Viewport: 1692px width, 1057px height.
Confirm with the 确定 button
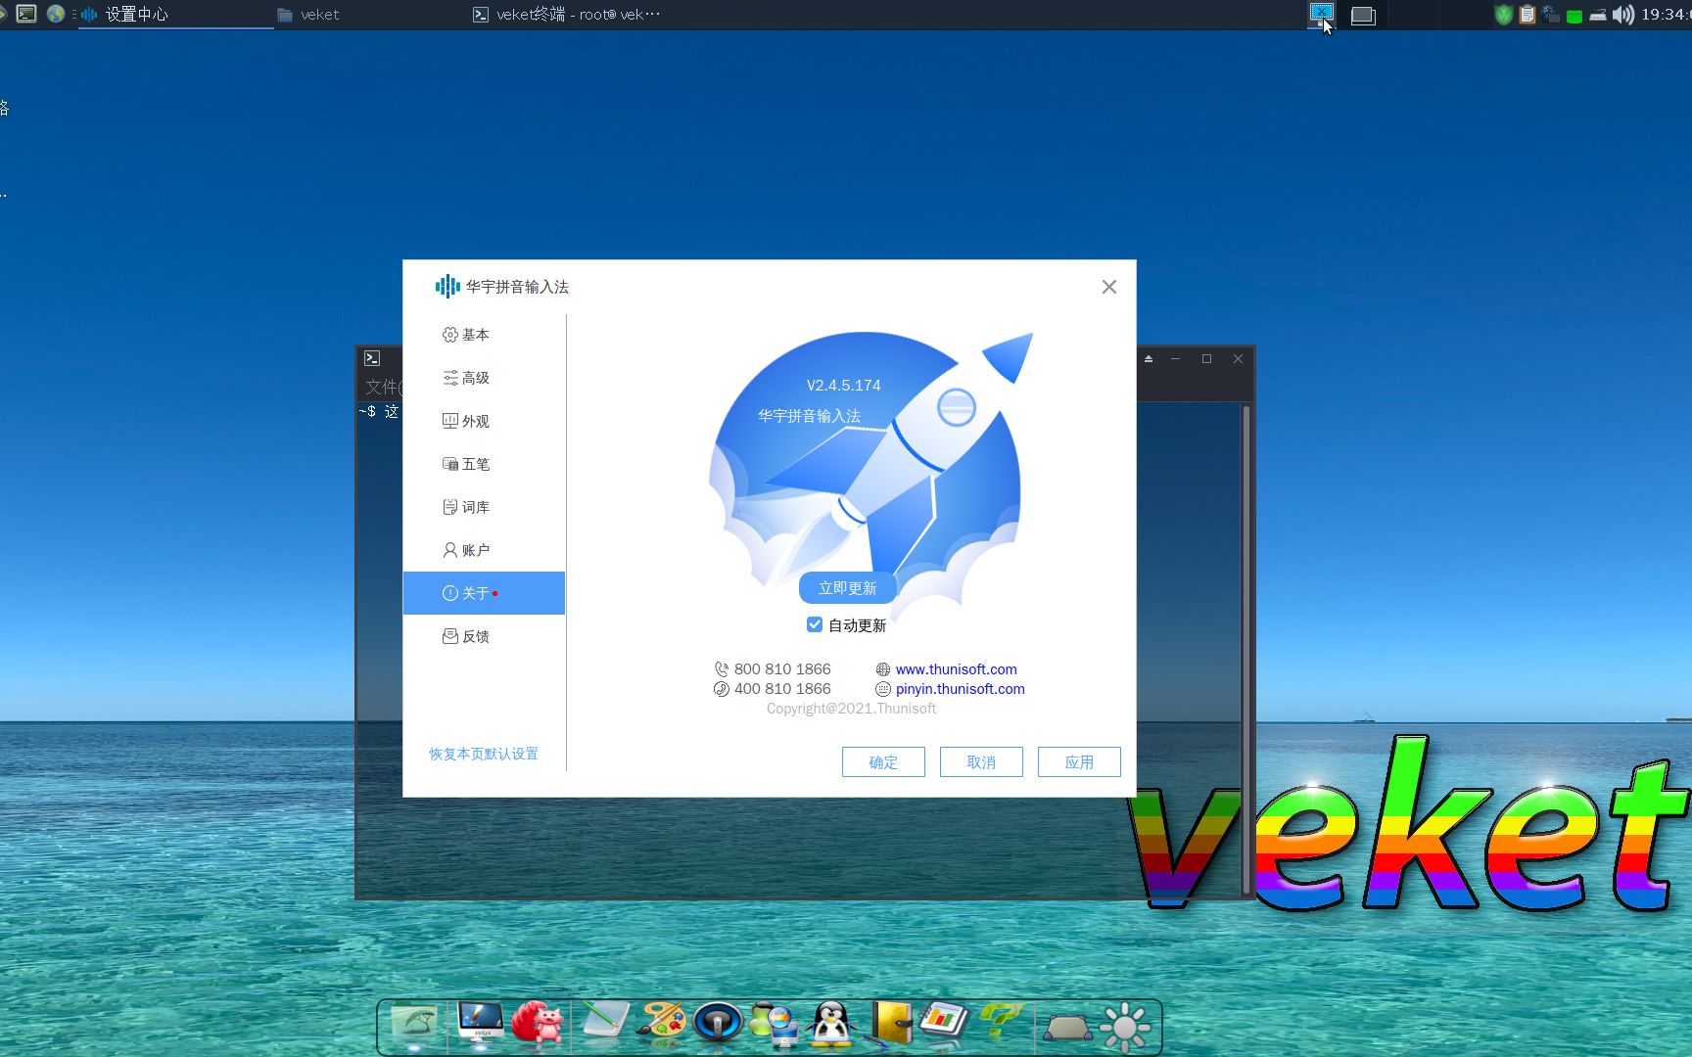click(883, 762)
